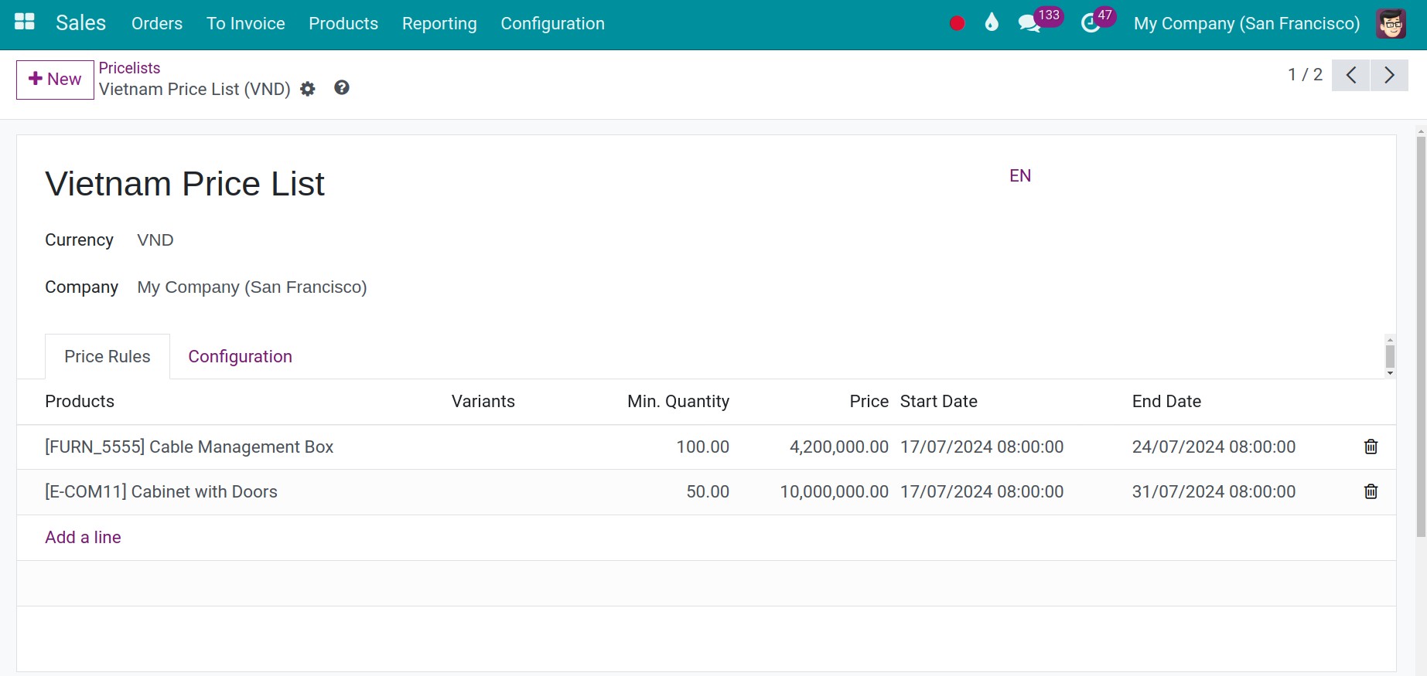Go to next pricelist record
The image size is (1427, 676).
(1389, 75)
